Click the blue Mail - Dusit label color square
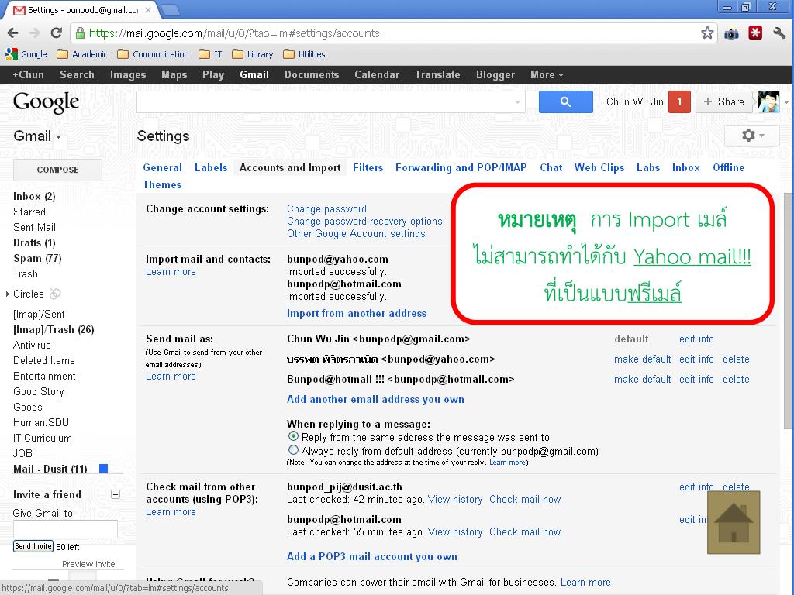Screen dimensions: 794x595 point(104,469)
